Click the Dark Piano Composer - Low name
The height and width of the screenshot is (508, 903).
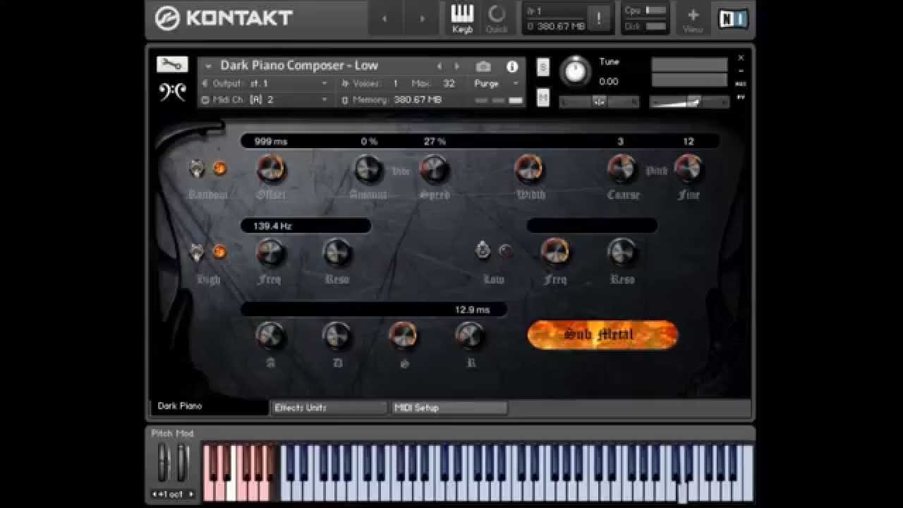[x=299, y=66]
